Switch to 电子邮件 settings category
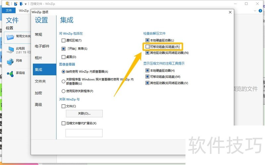Viewport: 265px width, 165px height. [x=42, y=46]
